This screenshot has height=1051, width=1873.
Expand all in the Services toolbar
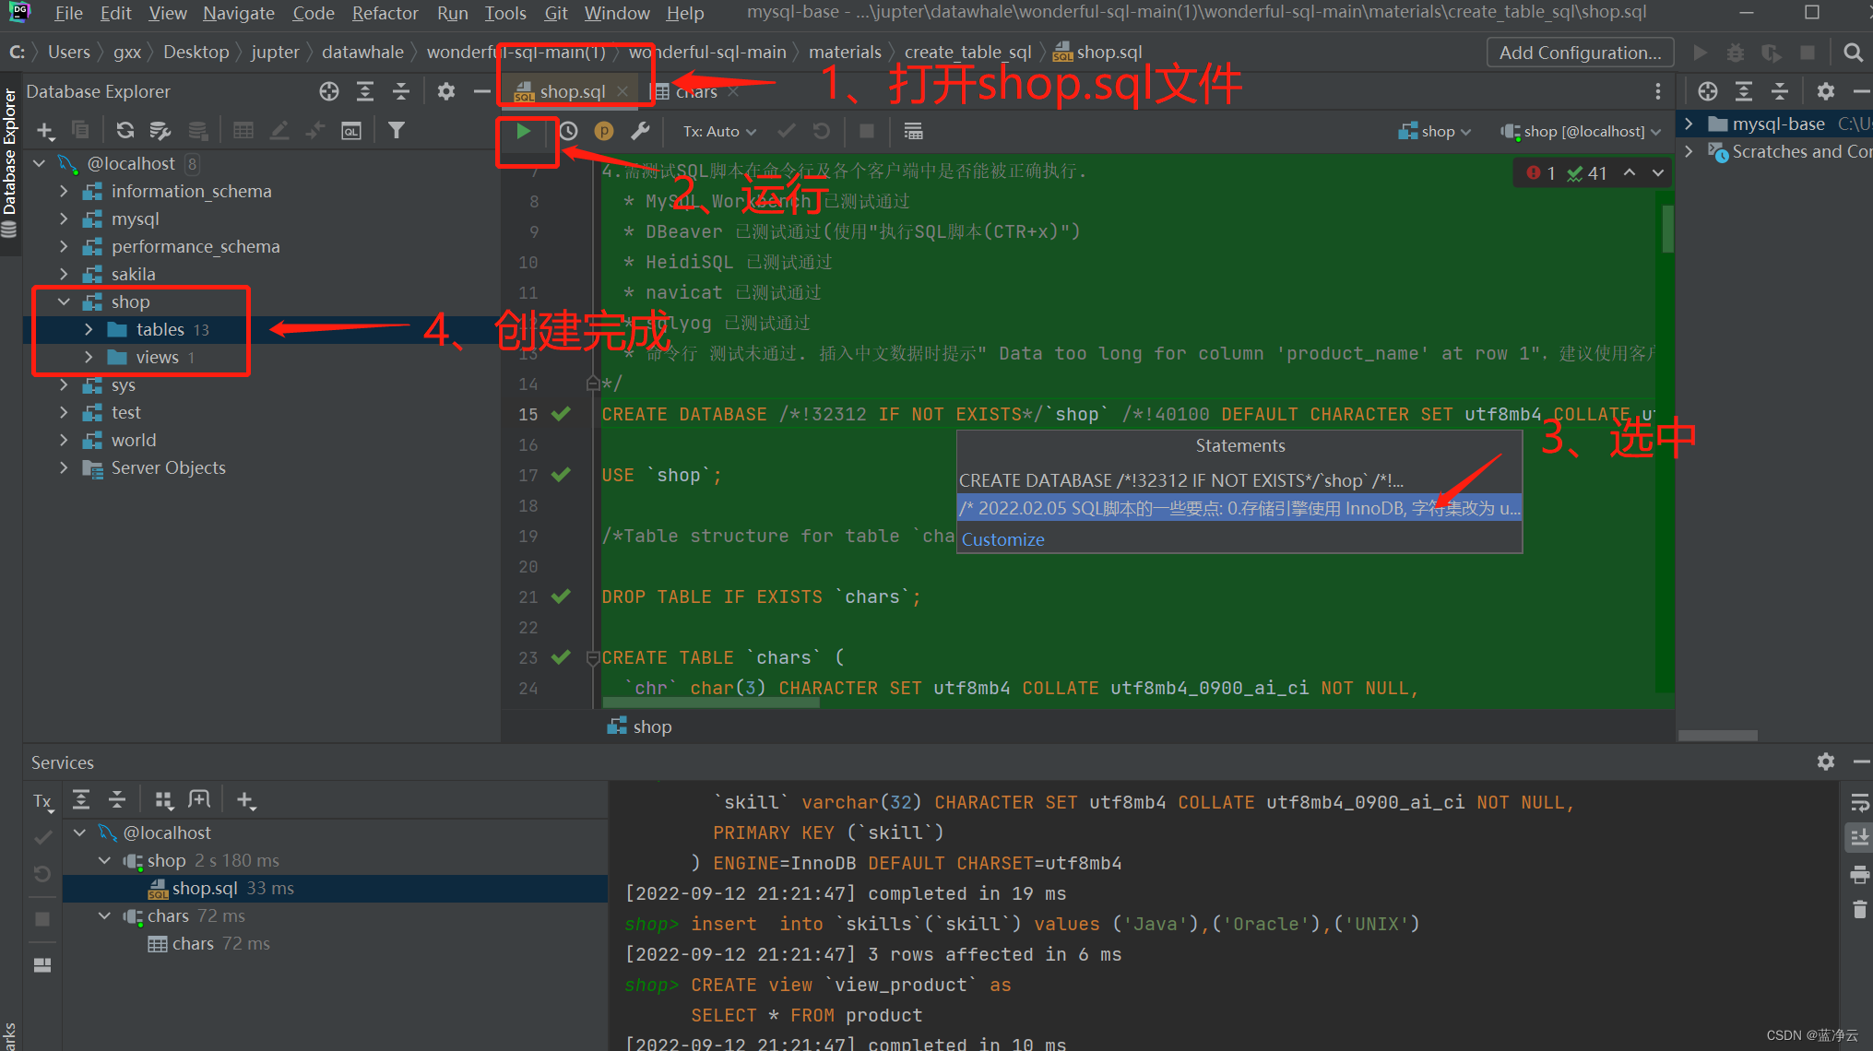[x=81, y=800]
